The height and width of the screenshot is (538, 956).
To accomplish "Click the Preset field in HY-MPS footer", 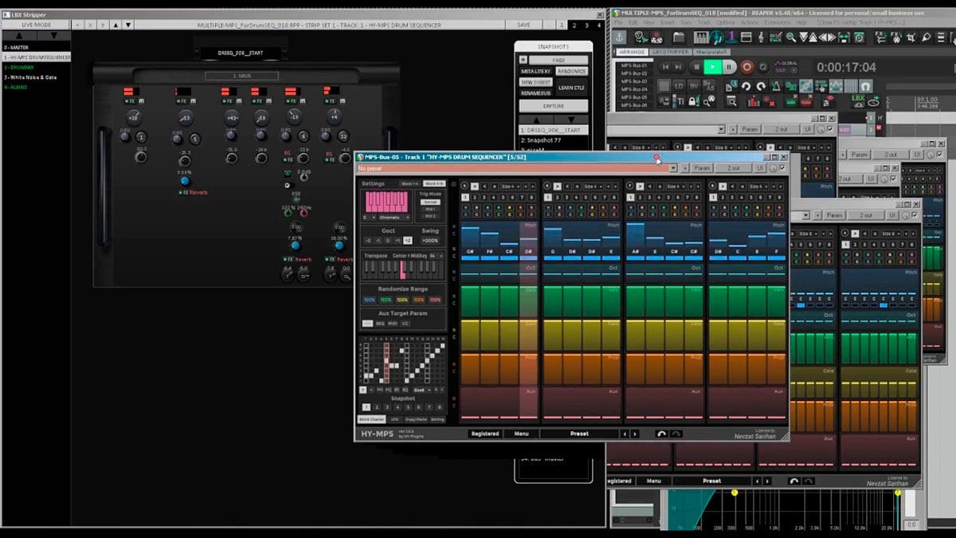I will [579, 434].
